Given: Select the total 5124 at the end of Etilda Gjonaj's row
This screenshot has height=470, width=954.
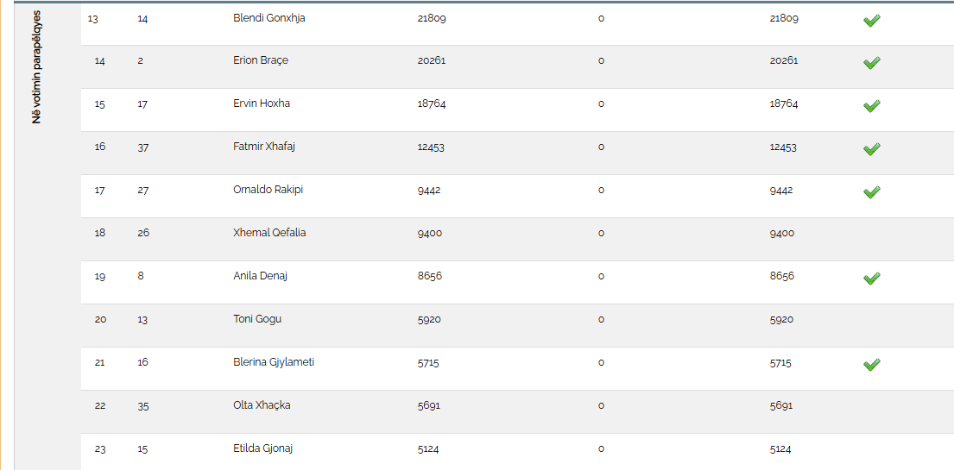Looking at the screenshot, I should tap(780, 449).
